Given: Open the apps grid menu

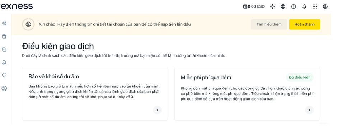Looking at the screenshot, I should pos(315,6).
